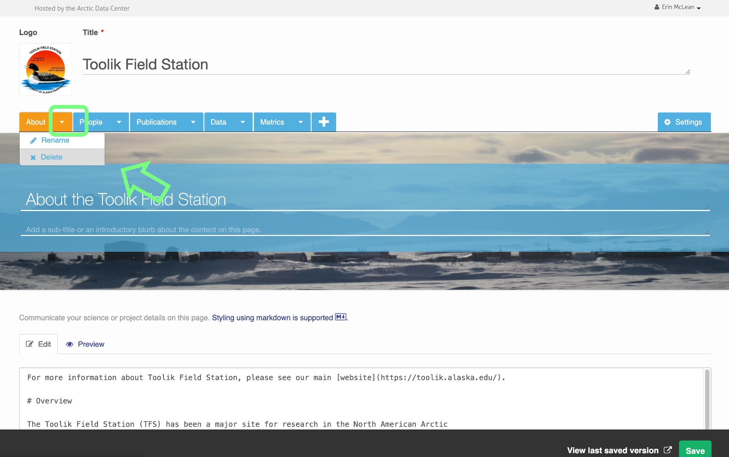Expand the People tab dropdown arrow
Viewport: 729px width, 457px height.
point(119,122)
